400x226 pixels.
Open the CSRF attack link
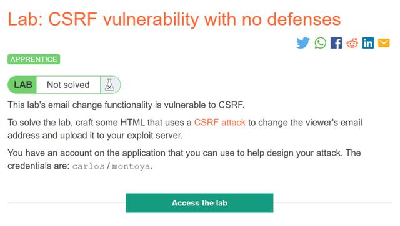tap(219, 122)
